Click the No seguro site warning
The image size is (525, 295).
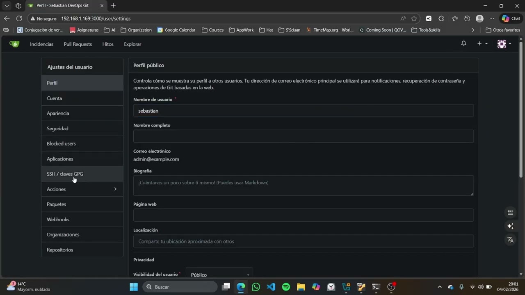click(x=43, y=18)
